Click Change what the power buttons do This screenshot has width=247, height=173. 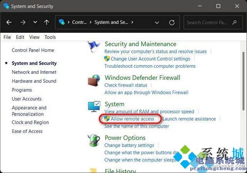click(x=141, y=153)
